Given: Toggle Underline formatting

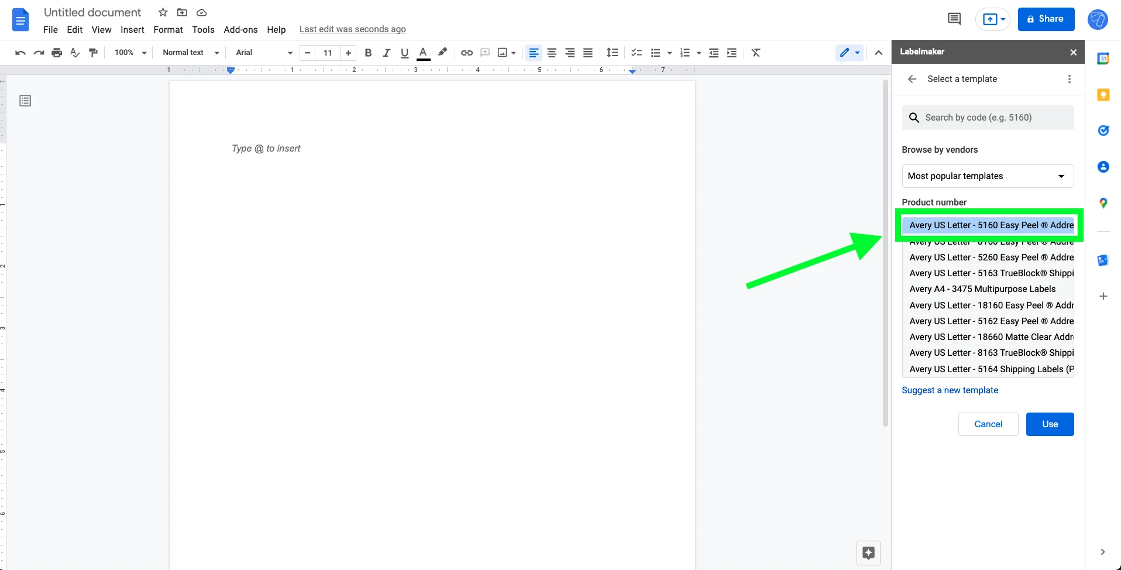Looking at the screenshot, I should (404, 53).
